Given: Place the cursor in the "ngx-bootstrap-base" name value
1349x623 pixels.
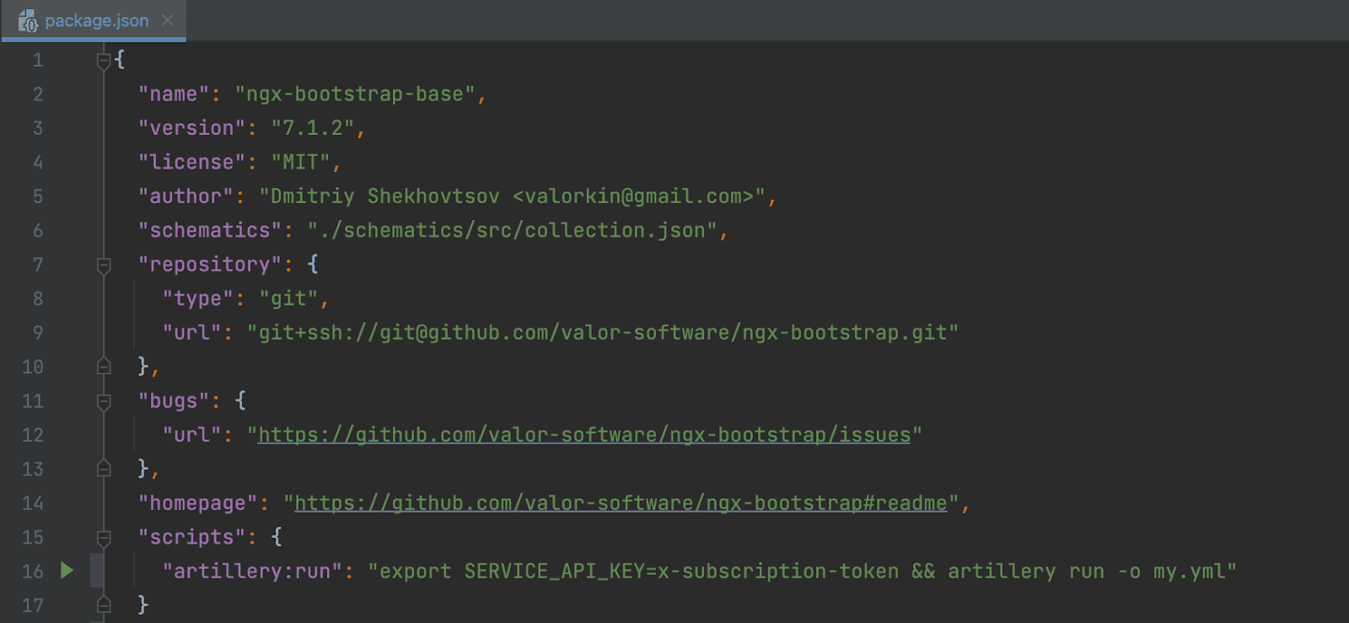Looking at the screenshot, I should pyautogui.click(x=354, y=94).
